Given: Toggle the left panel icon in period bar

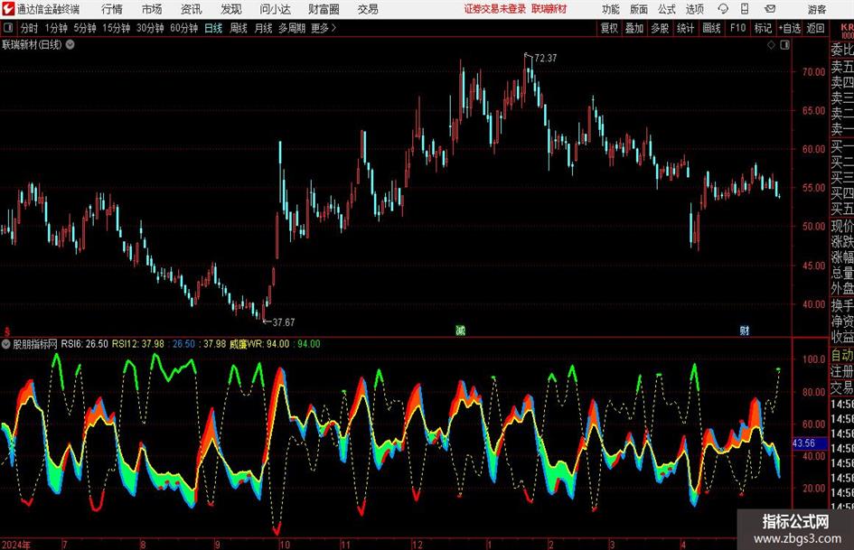Looking at the screenshot, I should (x=8, y=28).
